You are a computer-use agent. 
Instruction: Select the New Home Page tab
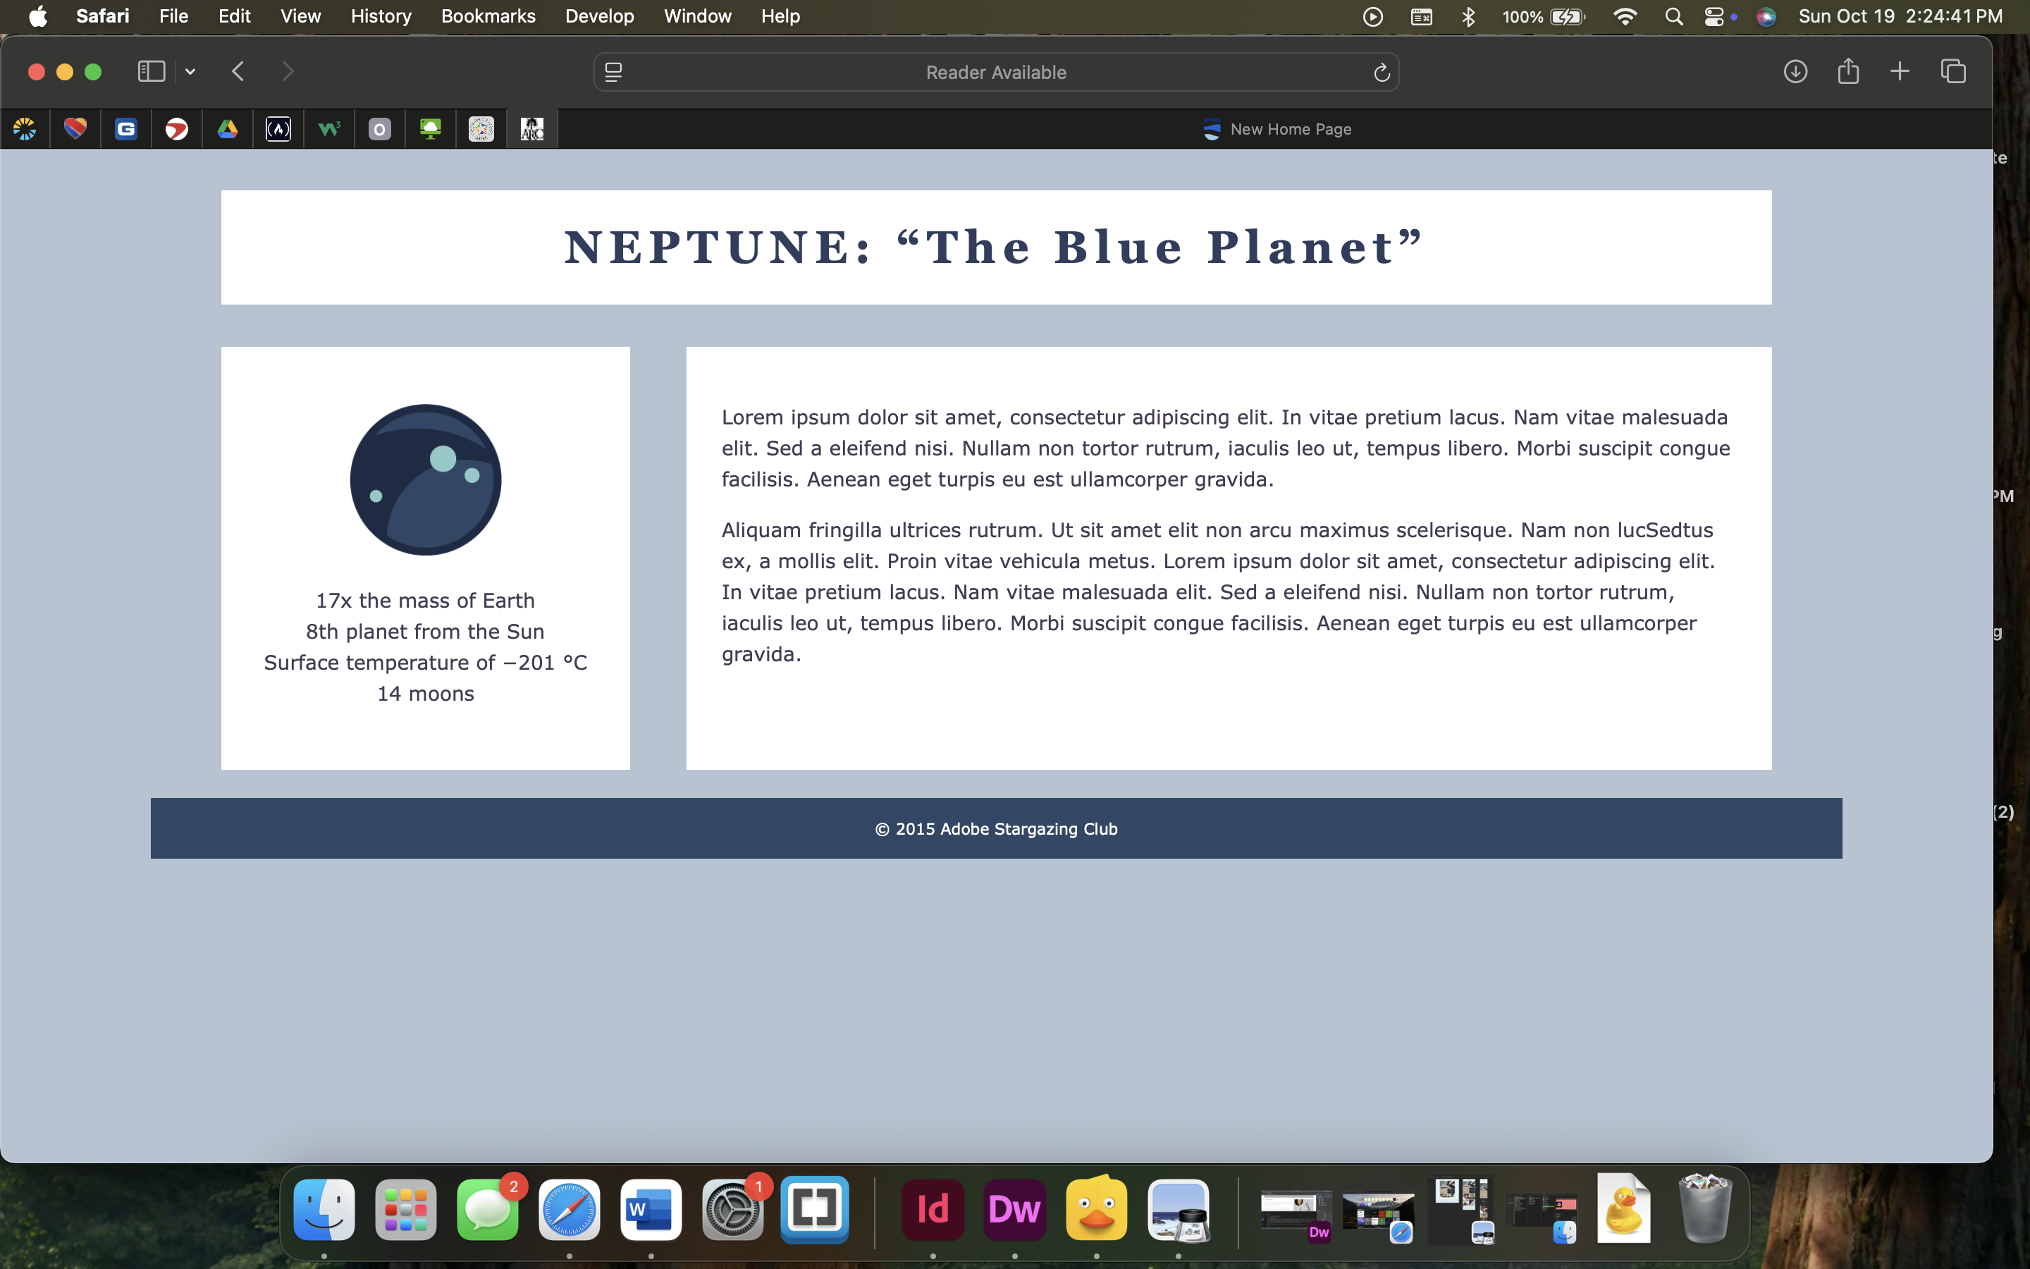(x=1275, y=129)
